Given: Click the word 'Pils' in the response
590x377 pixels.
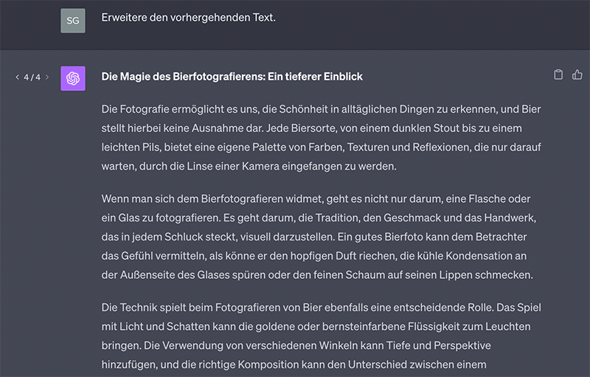Looking at the screenshot, I should point(152,147).
